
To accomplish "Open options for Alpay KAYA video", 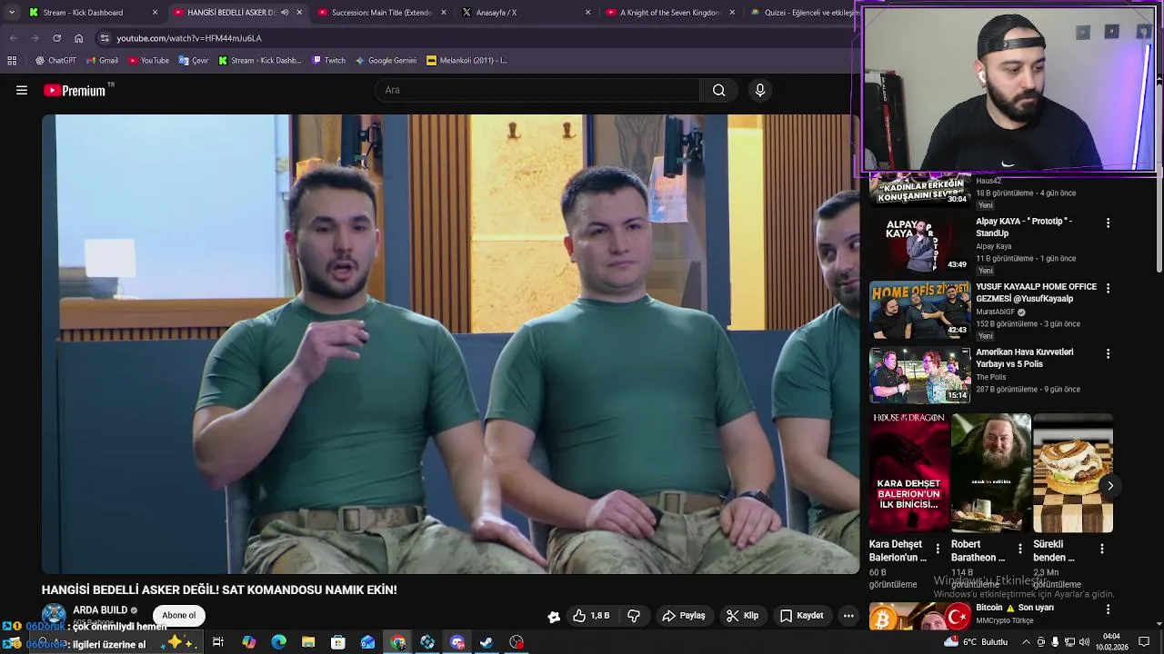I will (x=1108, y=223).
